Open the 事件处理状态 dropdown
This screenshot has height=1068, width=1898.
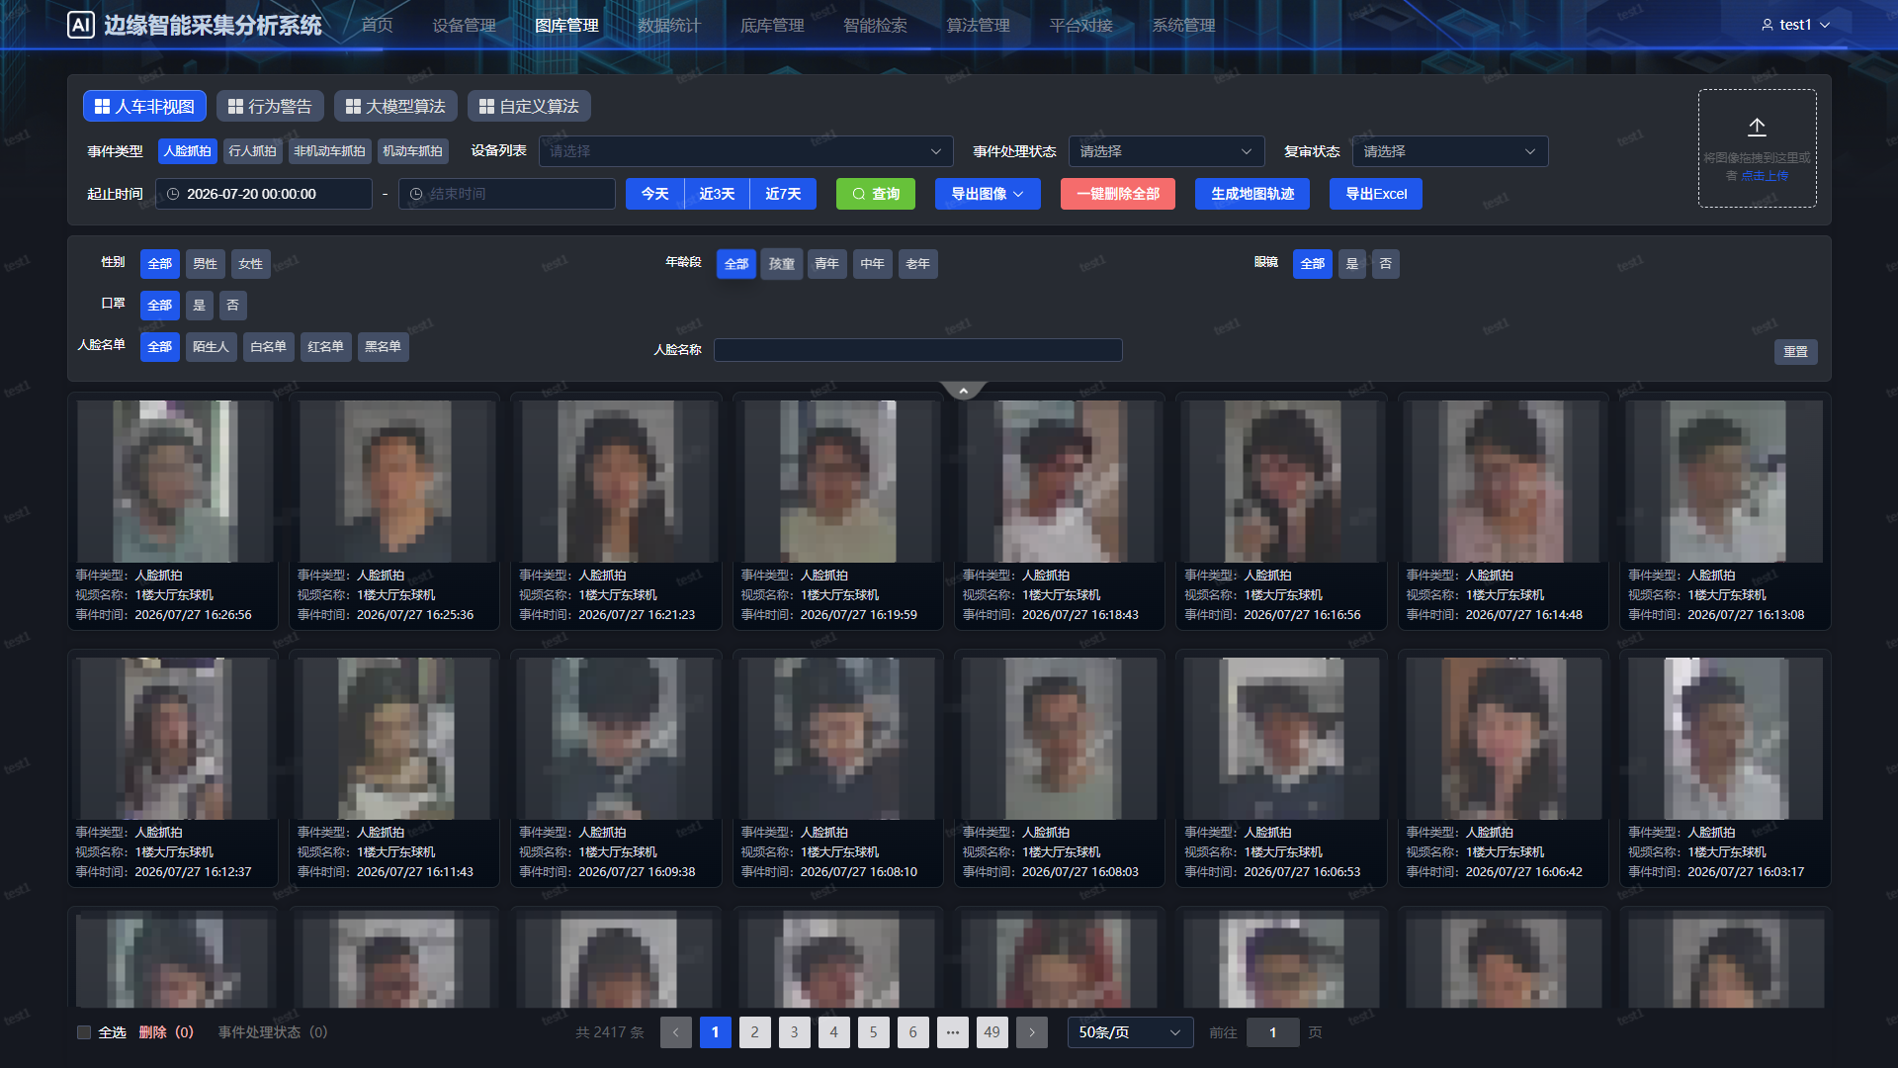[x=1166, y=151]
